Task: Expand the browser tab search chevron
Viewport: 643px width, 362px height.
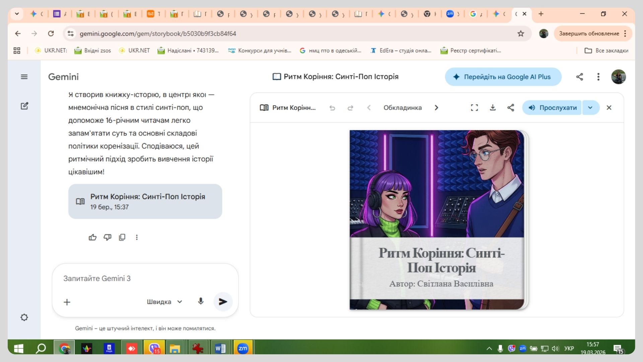Action: click(x=17, y=14)
